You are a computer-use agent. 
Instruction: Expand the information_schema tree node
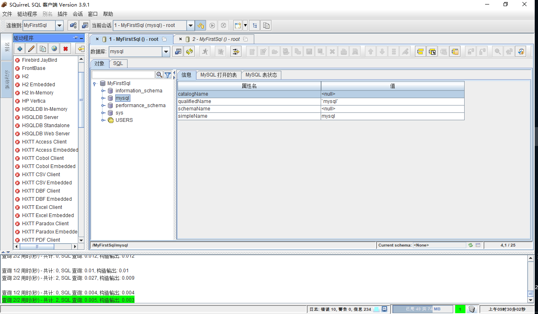pos(103,91)
